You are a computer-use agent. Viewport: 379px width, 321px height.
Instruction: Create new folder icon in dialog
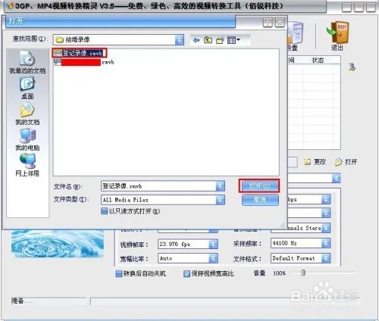pos(220,40)
